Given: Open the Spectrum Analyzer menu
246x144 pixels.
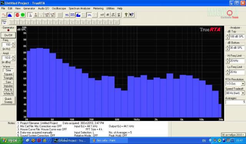Looking at the screenshot, I should coord(80,8).
